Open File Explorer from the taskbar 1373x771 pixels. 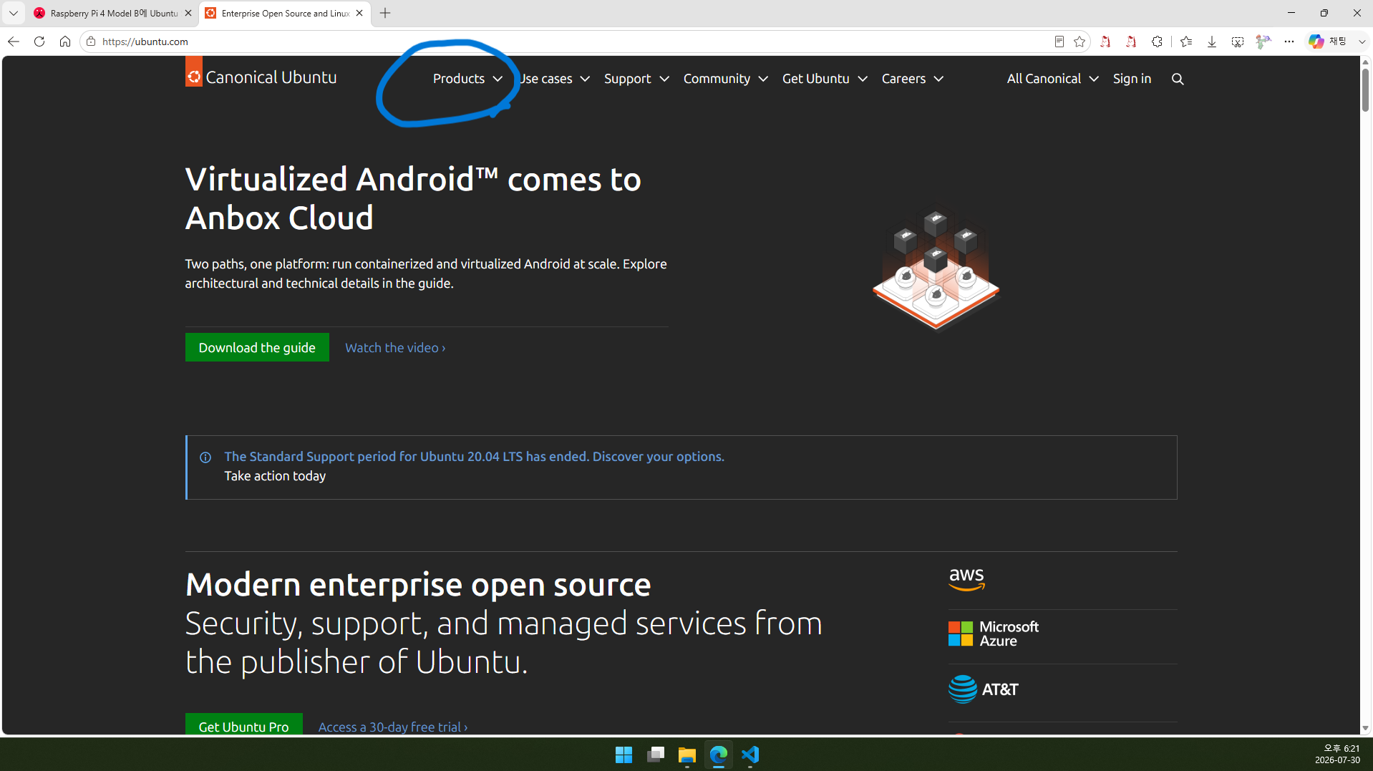pos(687,755)
